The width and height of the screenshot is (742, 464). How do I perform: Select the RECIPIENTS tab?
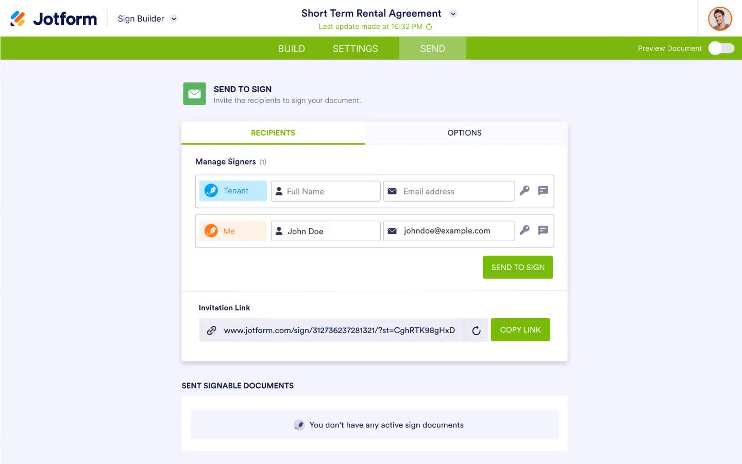pos(273,132)
